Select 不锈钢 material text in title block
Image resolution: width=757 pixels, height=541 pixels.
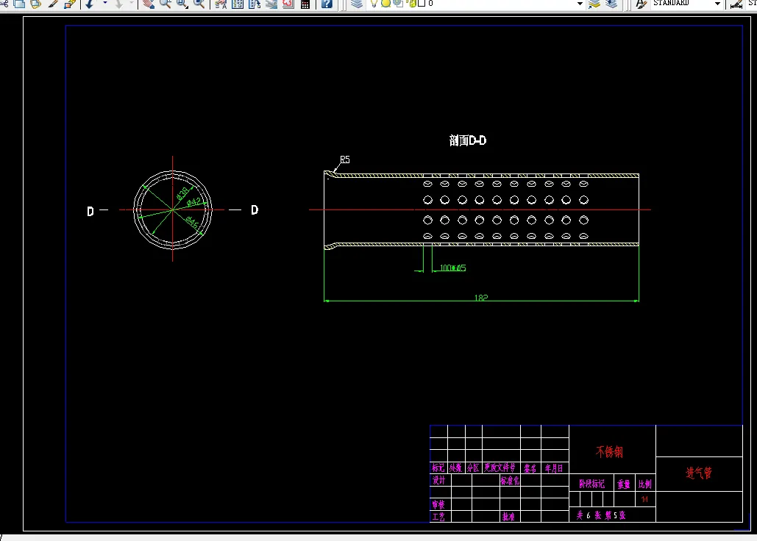tap(609, 452)
